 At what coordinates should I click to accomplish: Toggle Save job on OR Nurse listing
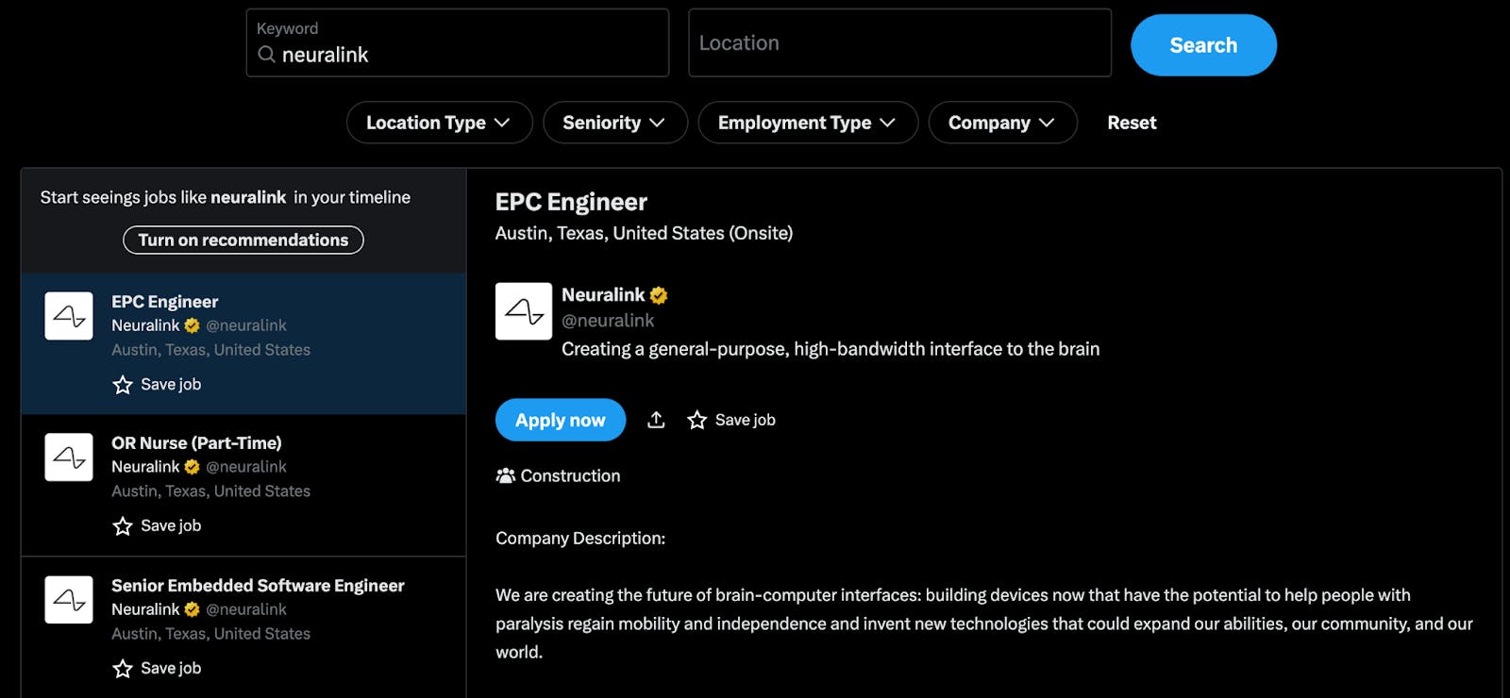[158, 526]
